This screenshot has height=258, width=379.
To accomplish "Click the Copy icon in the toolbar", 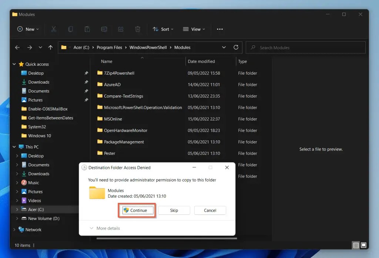I will 70,29.
